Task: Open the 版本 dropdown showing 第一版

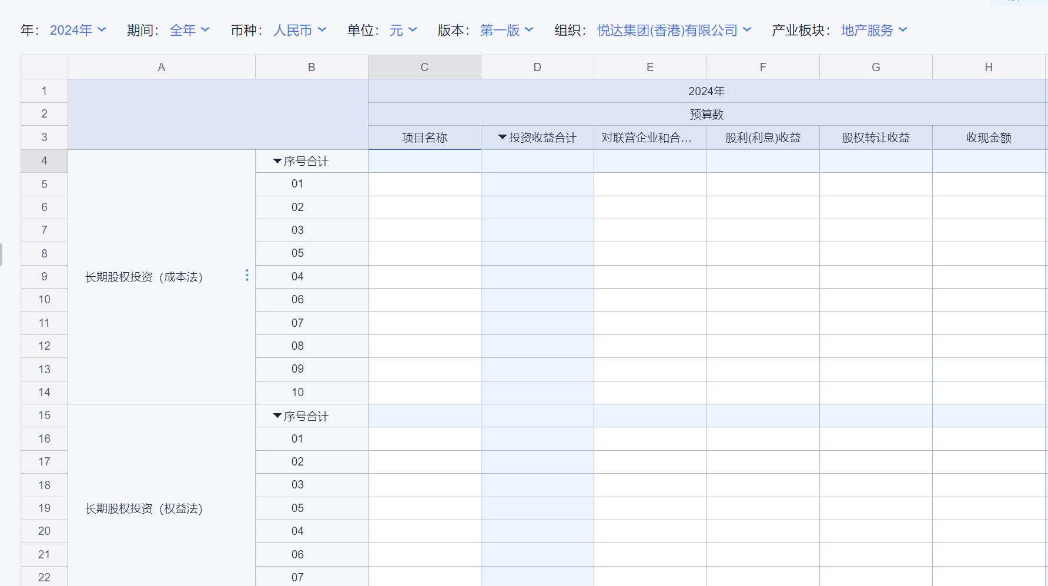Action: tap(507, 30)
